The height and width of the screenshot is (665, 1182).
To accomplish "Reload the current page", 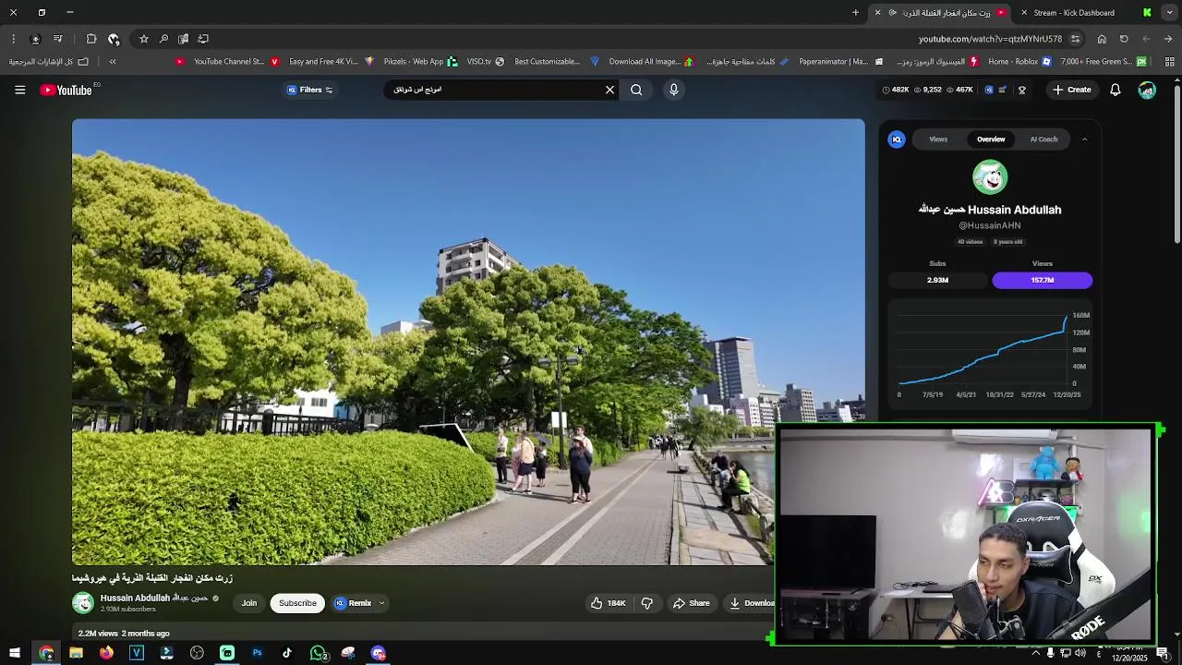I will tap(1124, 39).
